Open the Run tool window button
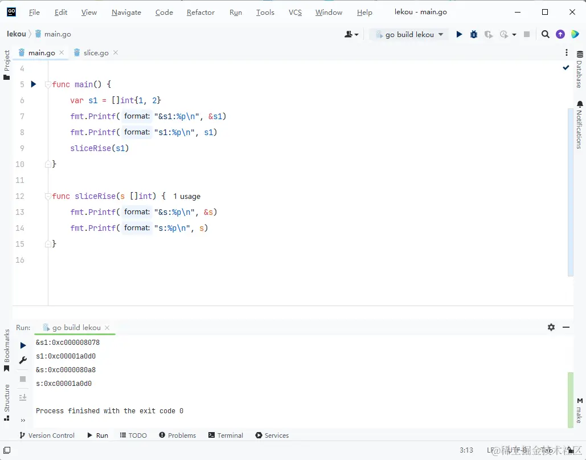 97,435
